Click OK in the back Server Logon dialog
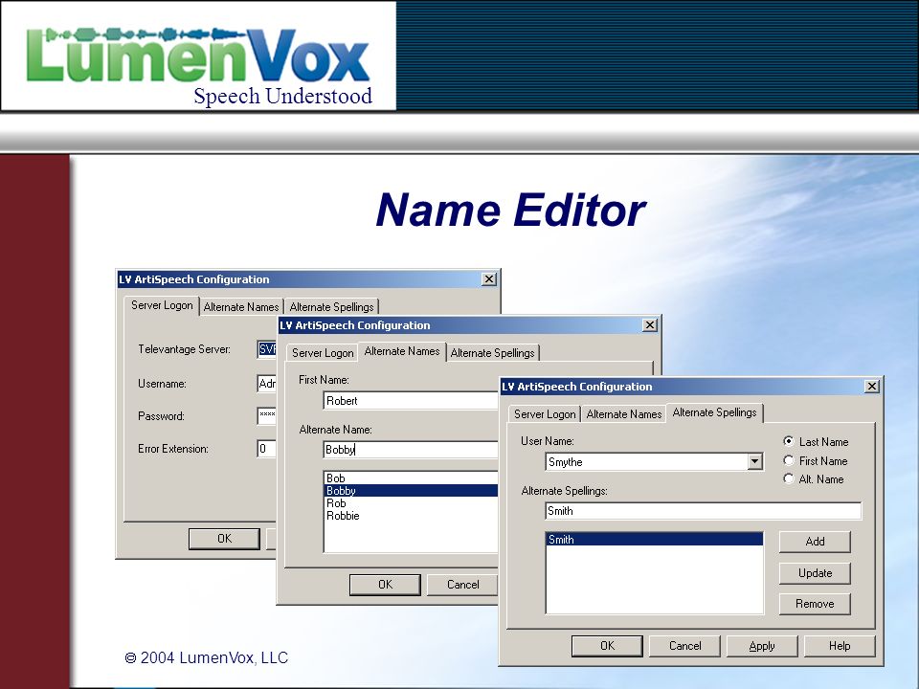Image resolution: width=919 pixels, height=689 pixels. click(224, 539)
